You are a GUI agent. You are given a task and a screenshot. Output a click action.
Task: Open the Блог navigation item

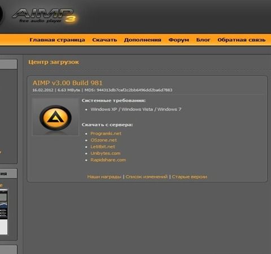point(203,40)
